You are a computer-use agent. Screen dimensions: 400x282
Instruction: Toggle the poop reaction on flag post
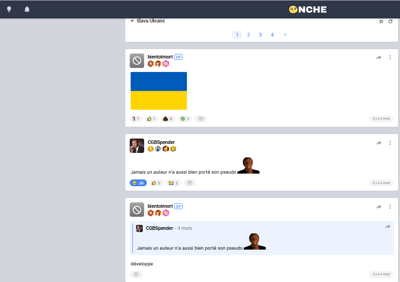(x=168, y=119)
